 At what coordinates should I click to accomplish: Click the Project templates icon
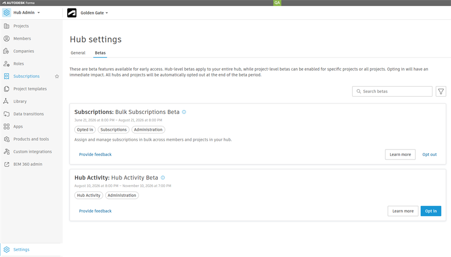[7, 89]
